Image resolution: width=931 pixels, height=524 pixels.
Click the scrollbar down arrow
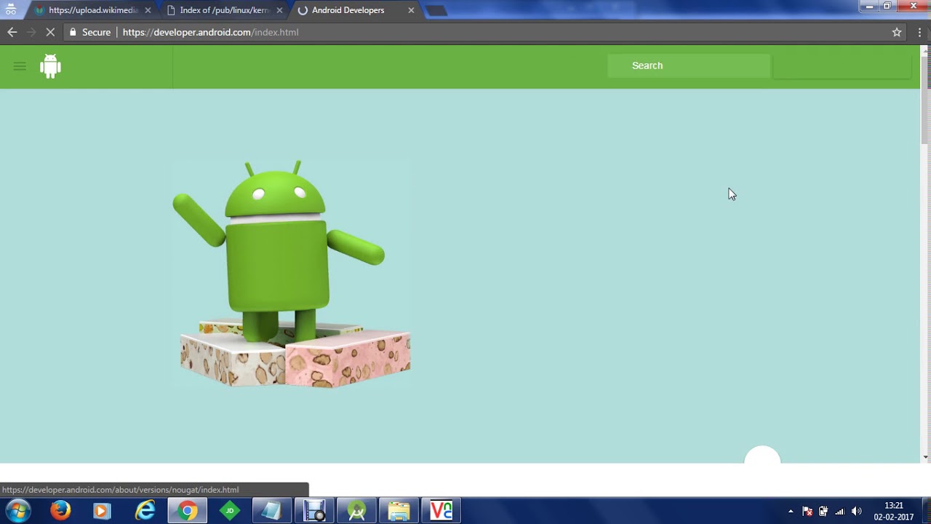[925, 457]
